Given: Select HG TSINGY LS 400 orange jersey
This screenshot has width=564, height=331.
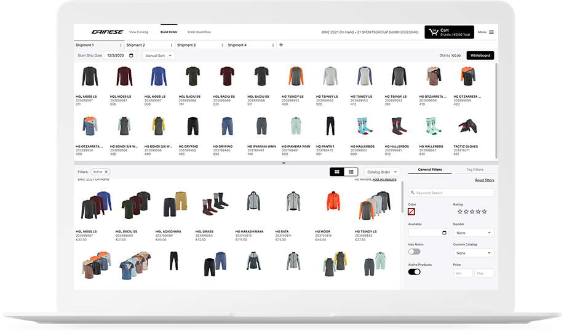Looking at the screenshot, I should coord(296,76).
